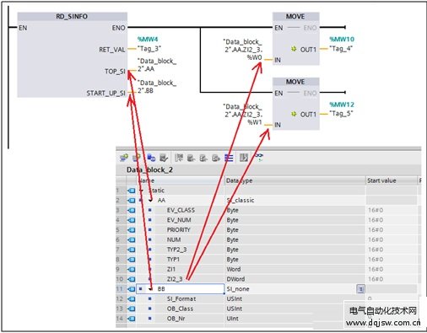Click the Add row toolbar icon

point(137,158)
